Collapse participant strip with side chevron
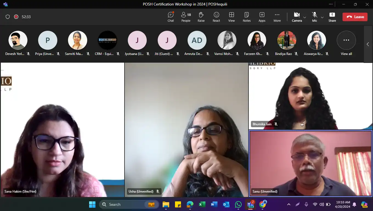The height and width of the screenshot is (211, 373). pyautogui.click(x=368, y=44)
